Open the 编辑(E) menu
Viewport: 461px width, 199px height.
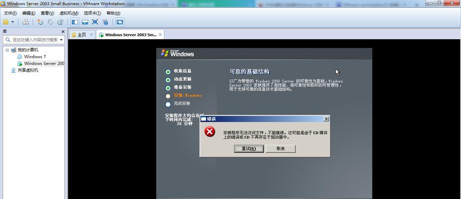point(28,13)
